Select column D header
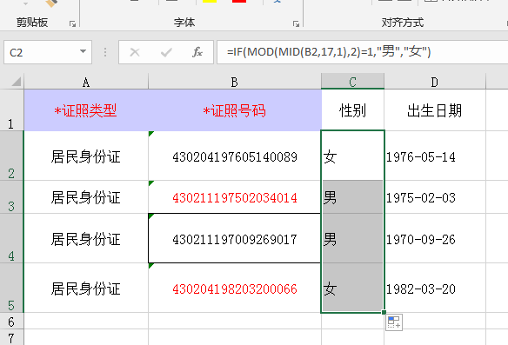Viewport: 508px width, 345px height. [x=435, y=82]
